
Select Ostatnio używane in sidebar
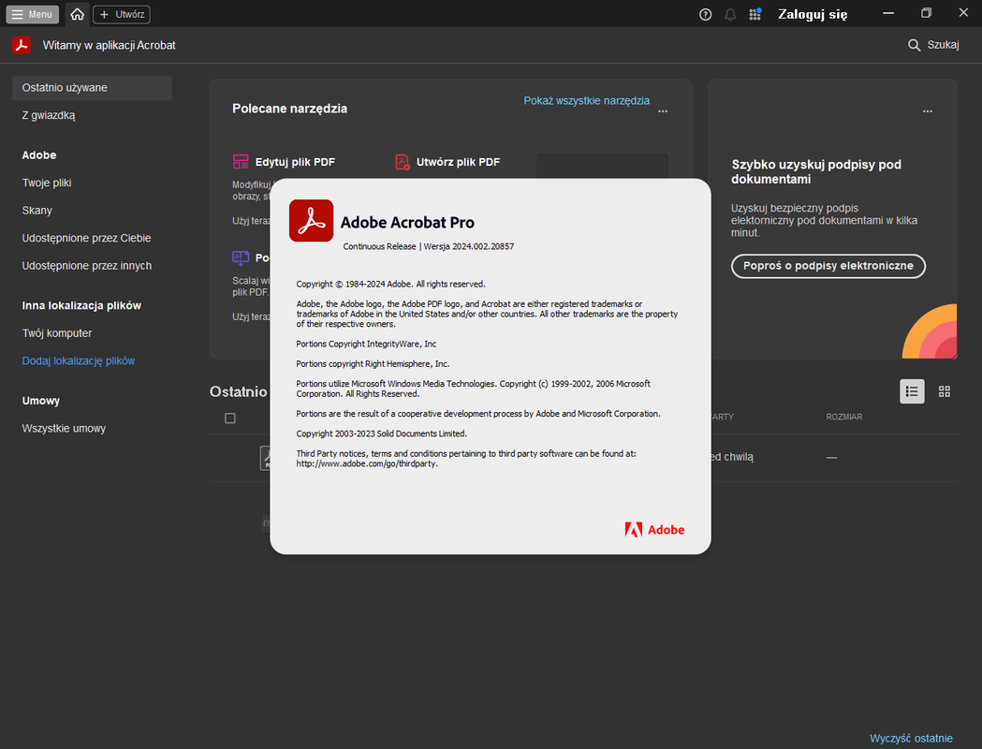pyautogui.click(x=92, y=88)
